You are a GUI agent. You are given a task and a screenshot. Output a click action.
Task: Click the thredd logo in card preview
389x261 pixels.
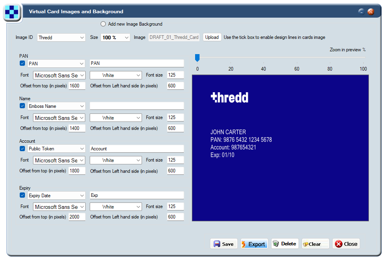pyautogui.click(x=229, y=97)
